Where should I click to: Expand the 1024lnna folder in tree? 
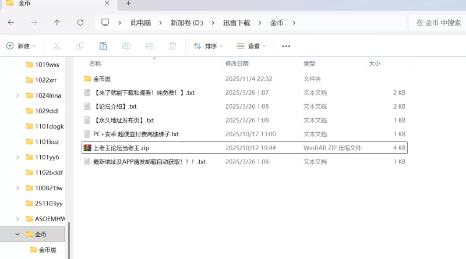tap(17, 95)
